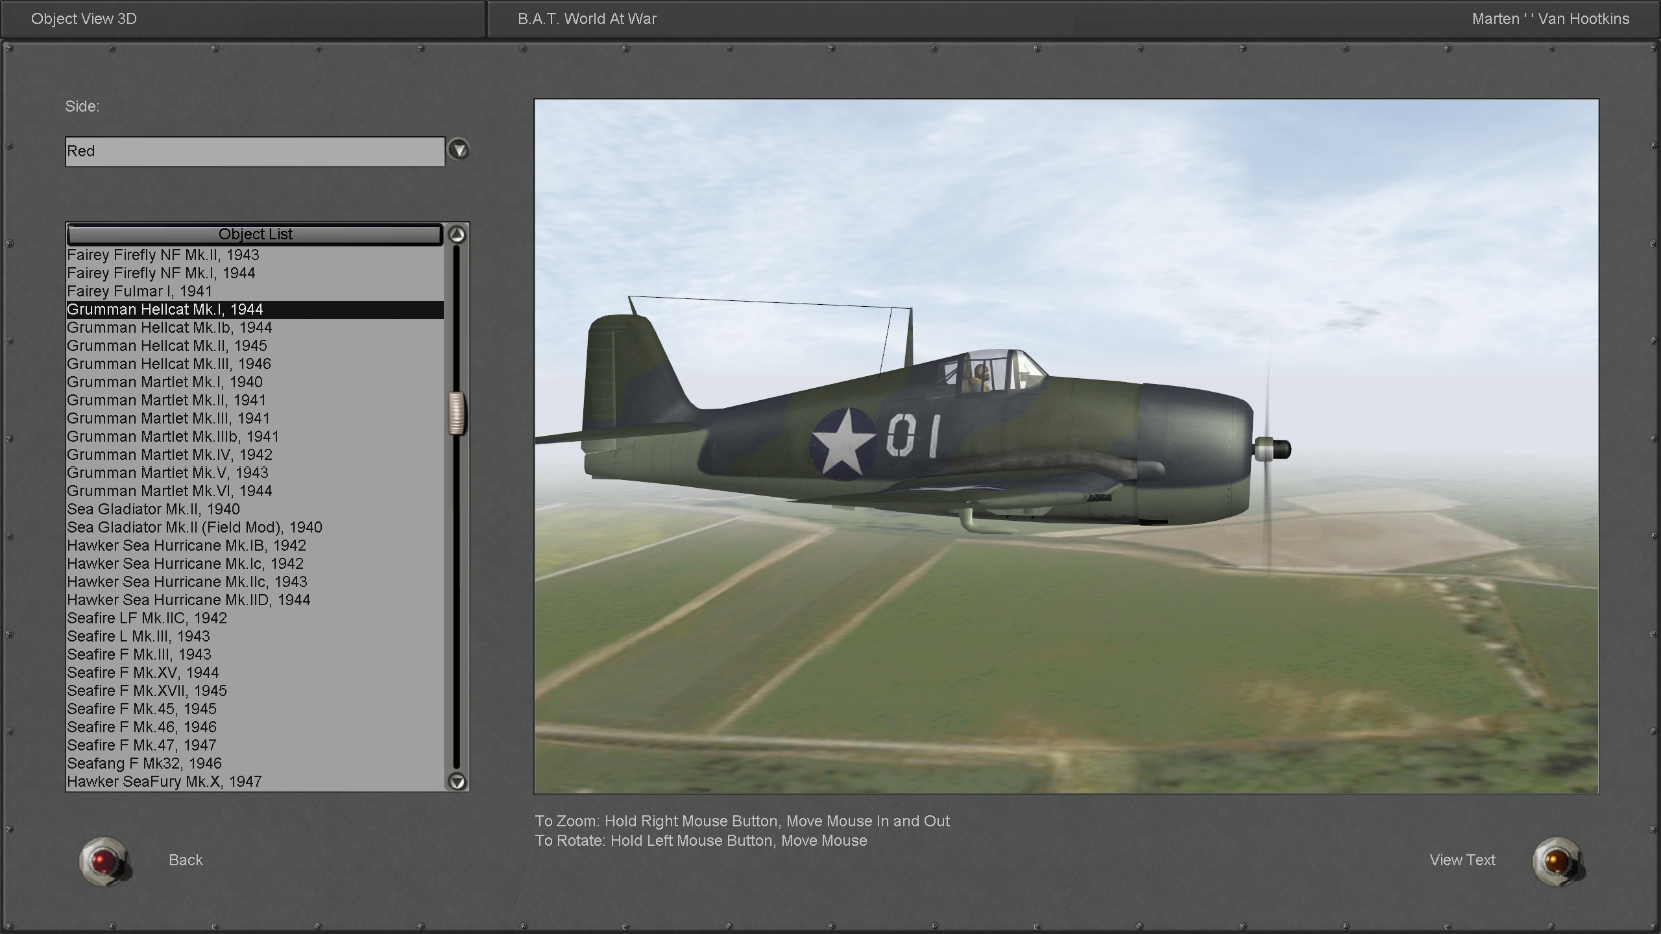Viewport: 1661px width, 934px height.
Task: Click the View Text label
Action: click(x=1462, y=860)
